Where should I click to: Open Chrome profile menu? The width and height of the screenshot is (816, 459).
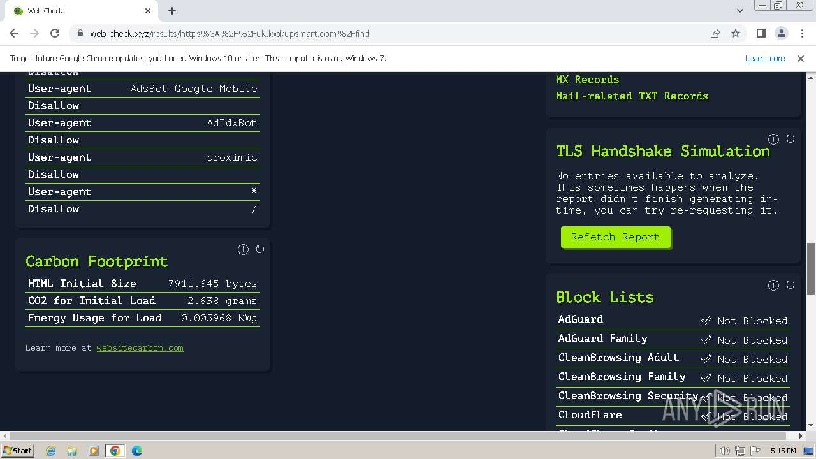[x=781, y=33]
